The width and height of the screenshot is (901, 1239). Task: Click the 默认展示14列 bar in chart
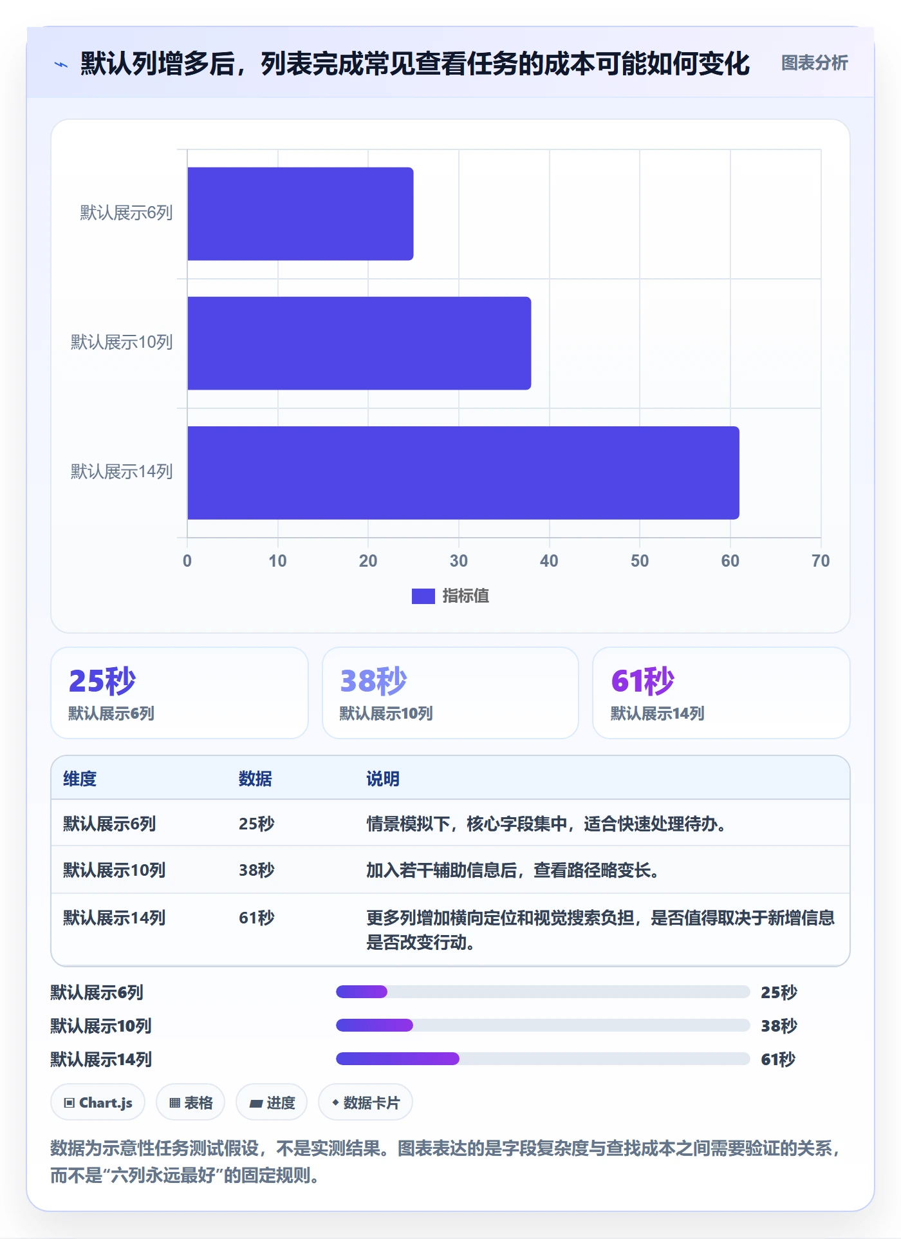pyautogui.click(x=463, y=473)
